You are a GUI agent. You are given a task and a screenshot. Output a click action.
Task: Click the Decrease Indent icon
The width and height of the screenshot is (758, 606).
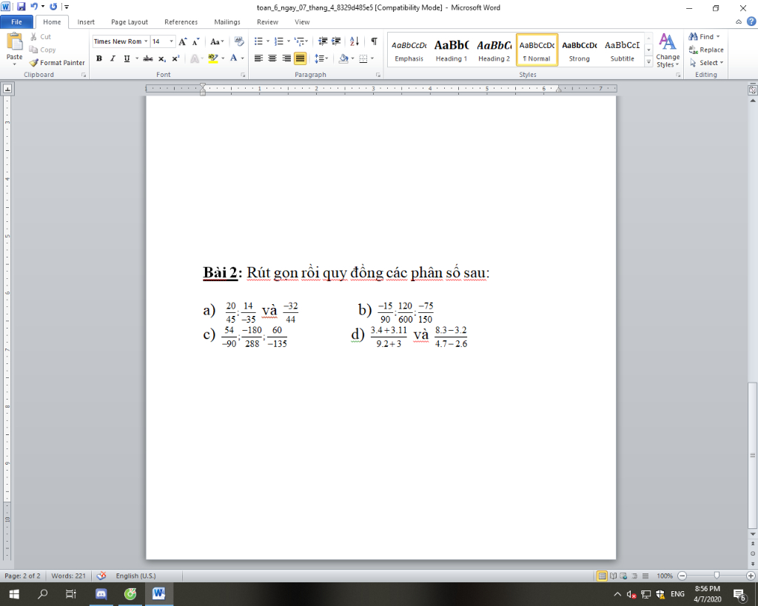323,41
